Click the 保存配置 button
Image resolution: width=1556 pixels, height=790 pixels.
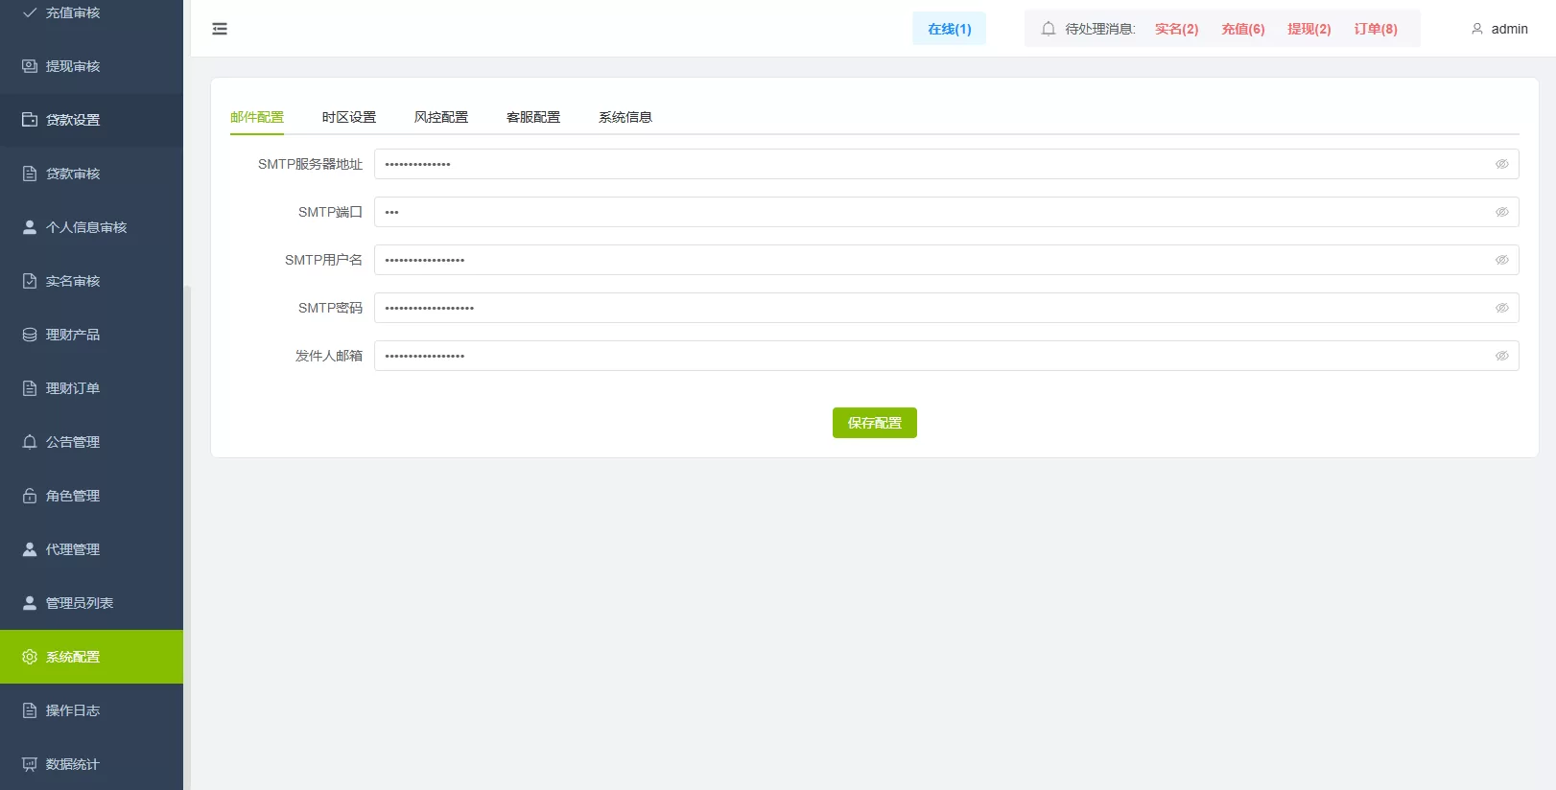tap(875, 423)
